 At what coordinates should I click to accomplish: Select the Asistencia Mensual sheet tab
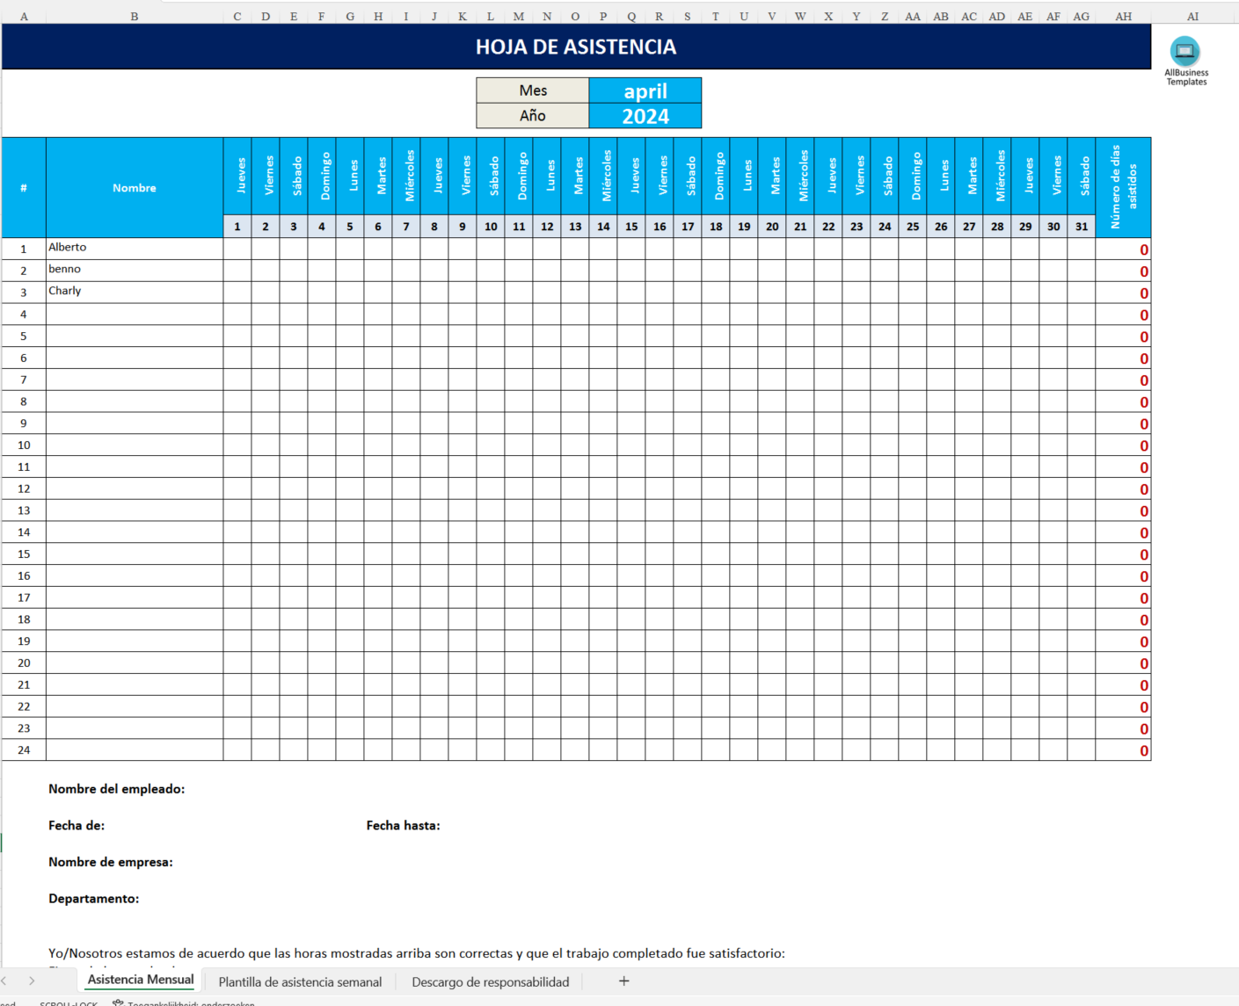pyautogui.click(x=141, y=980)
